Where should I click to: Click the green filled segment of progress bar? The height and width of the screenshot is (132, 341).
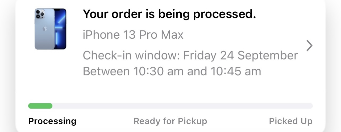pos(40,106)
